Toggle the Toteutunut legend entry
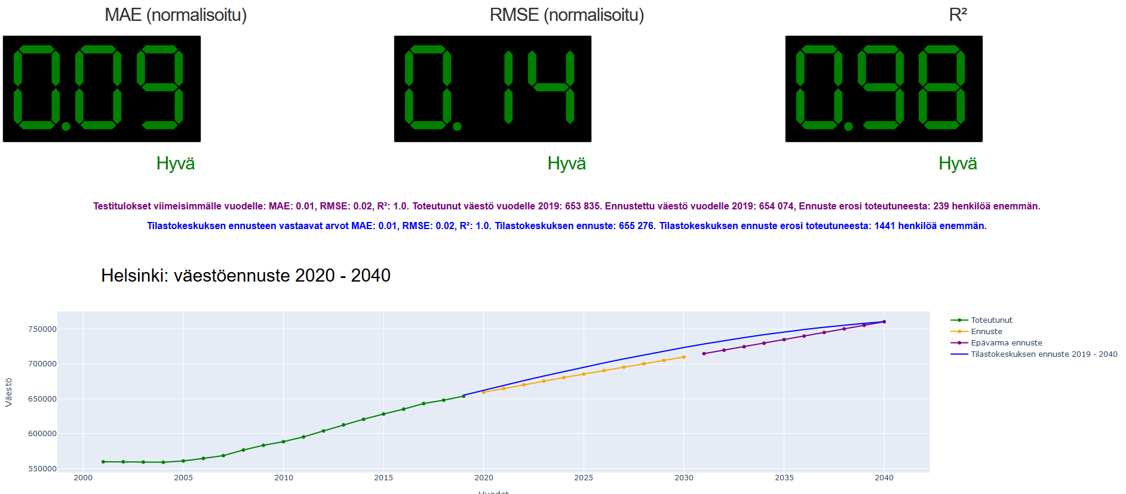Image resolution: width=1126 pixels, height=494 pixels. (x=981, y=320)
